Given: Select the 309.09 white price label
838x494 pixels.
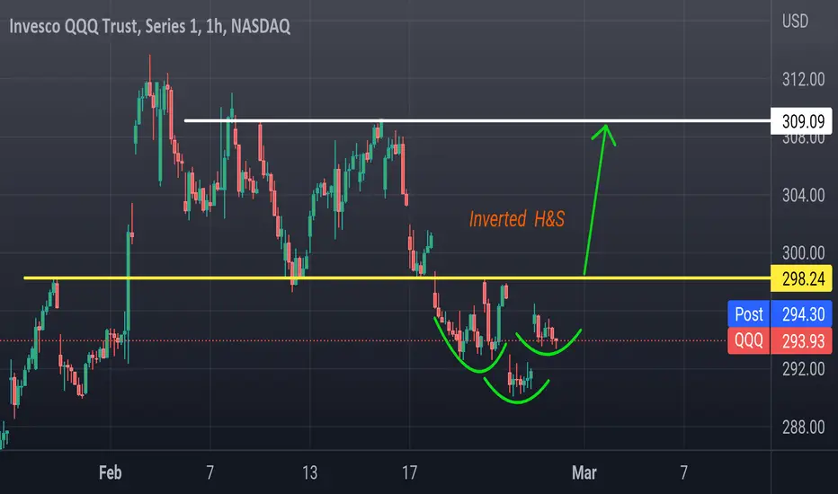Looking at the screenshot, I should tap(802, 121).
